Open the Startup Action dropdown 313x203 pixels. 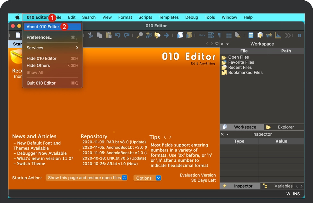[x=86, y=177]
